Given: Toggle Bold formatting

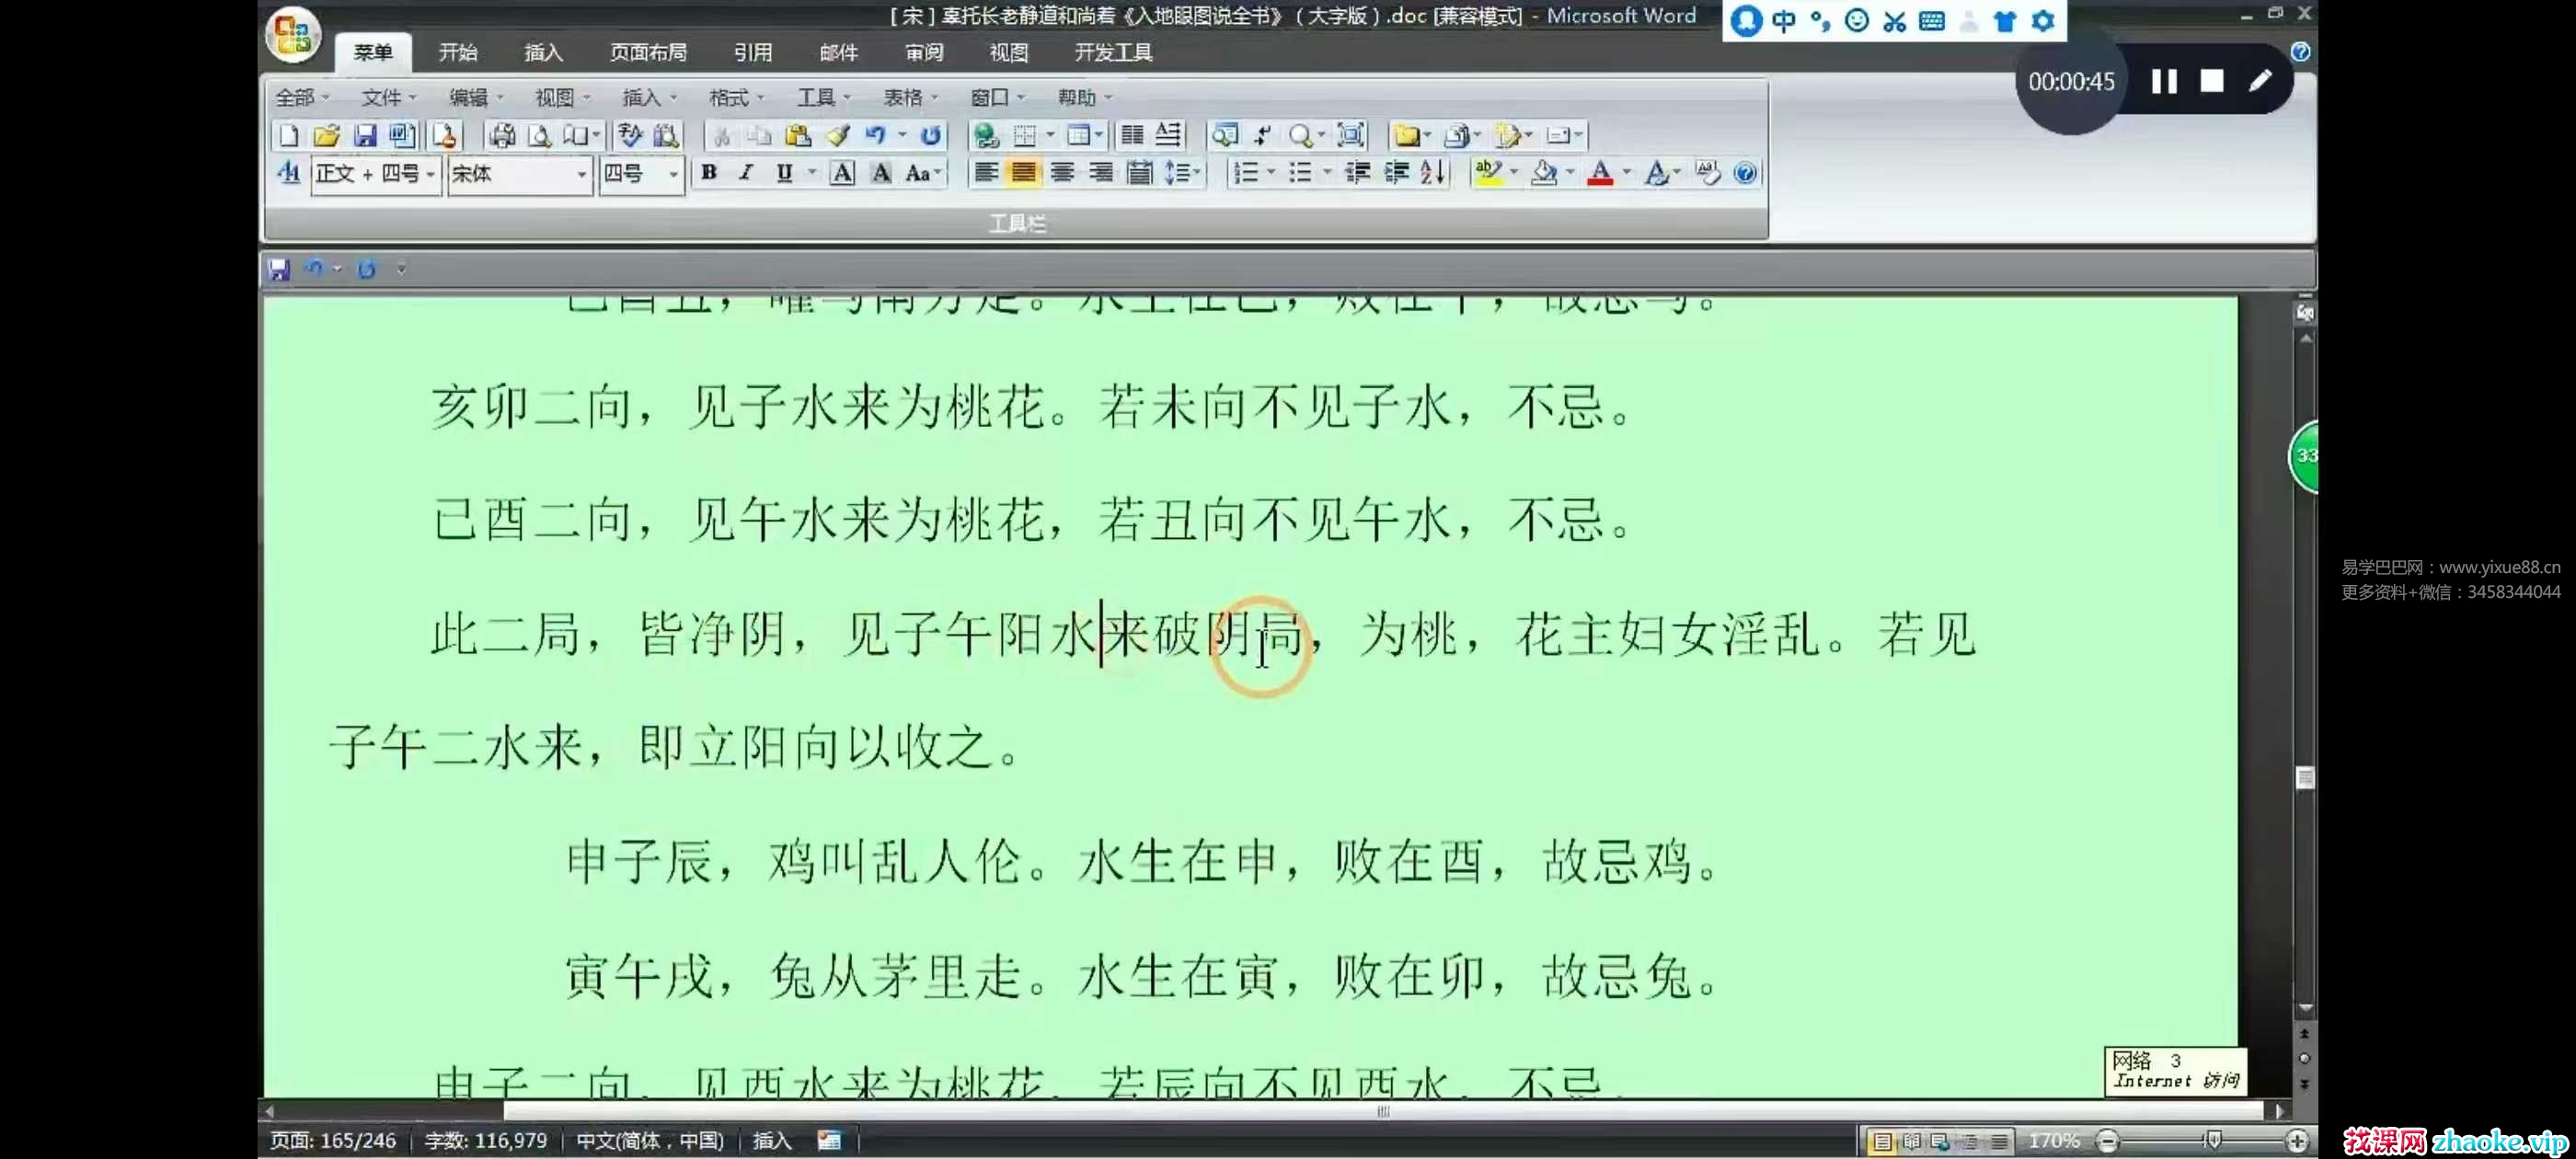Looking at the screenshot, I should click(709, 173).
